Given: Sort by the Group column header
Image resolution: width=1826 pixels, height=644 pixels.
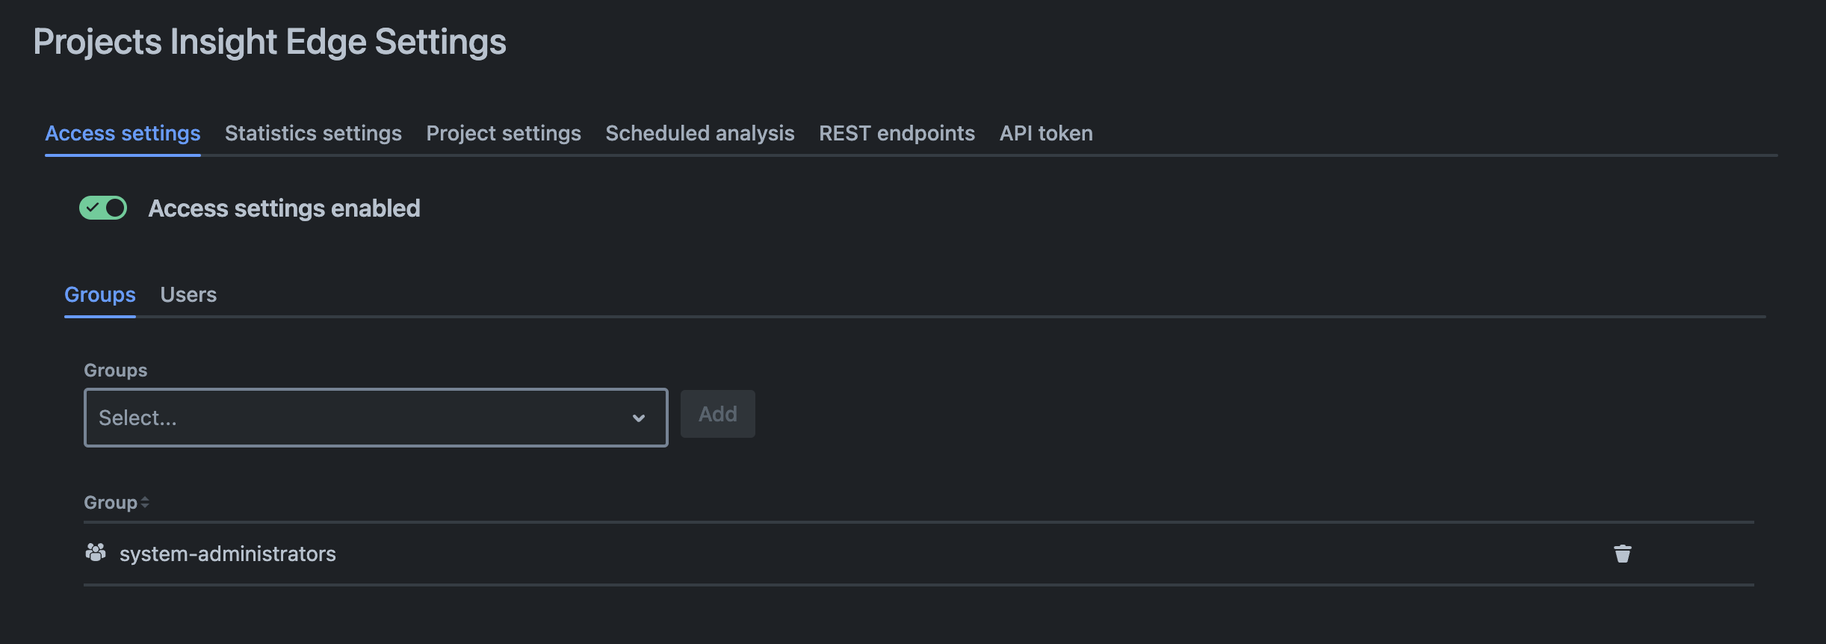Looking at the screenshot, I should coord(111,503).
